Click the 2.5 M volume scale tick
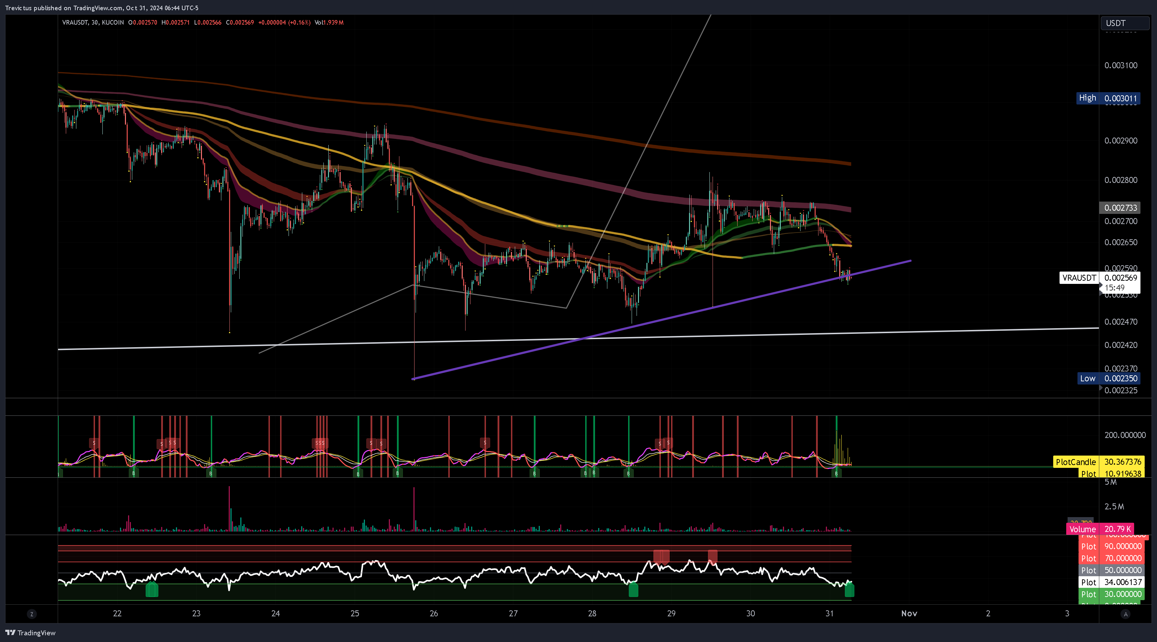1157x642 pixels. pos(1114,507)
